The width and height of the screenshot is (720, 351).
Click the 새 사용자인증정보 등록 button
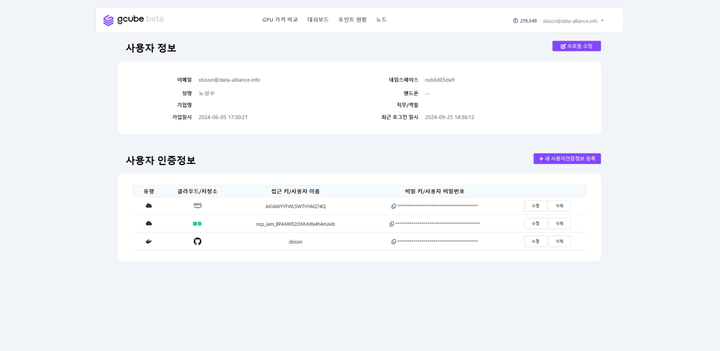[x=567, y=159]
